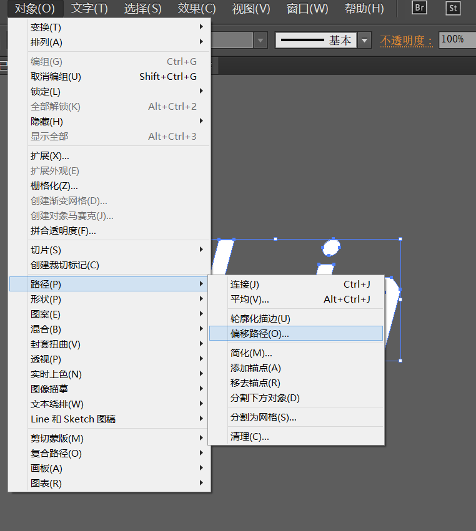Open the 帮助(H) menu
This screenshot has width=476, height=531.
(x=364, y=9)
